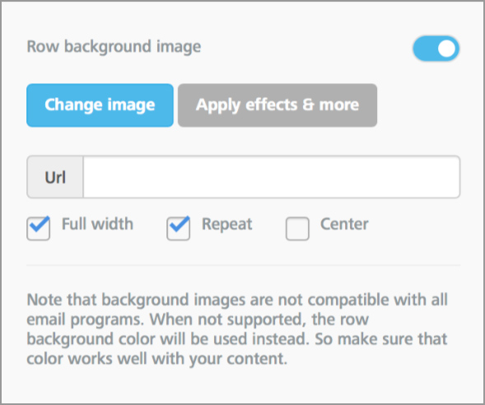The image size is (485, 405).
Task: Click the divider line above the note
Action: (244, 266)
